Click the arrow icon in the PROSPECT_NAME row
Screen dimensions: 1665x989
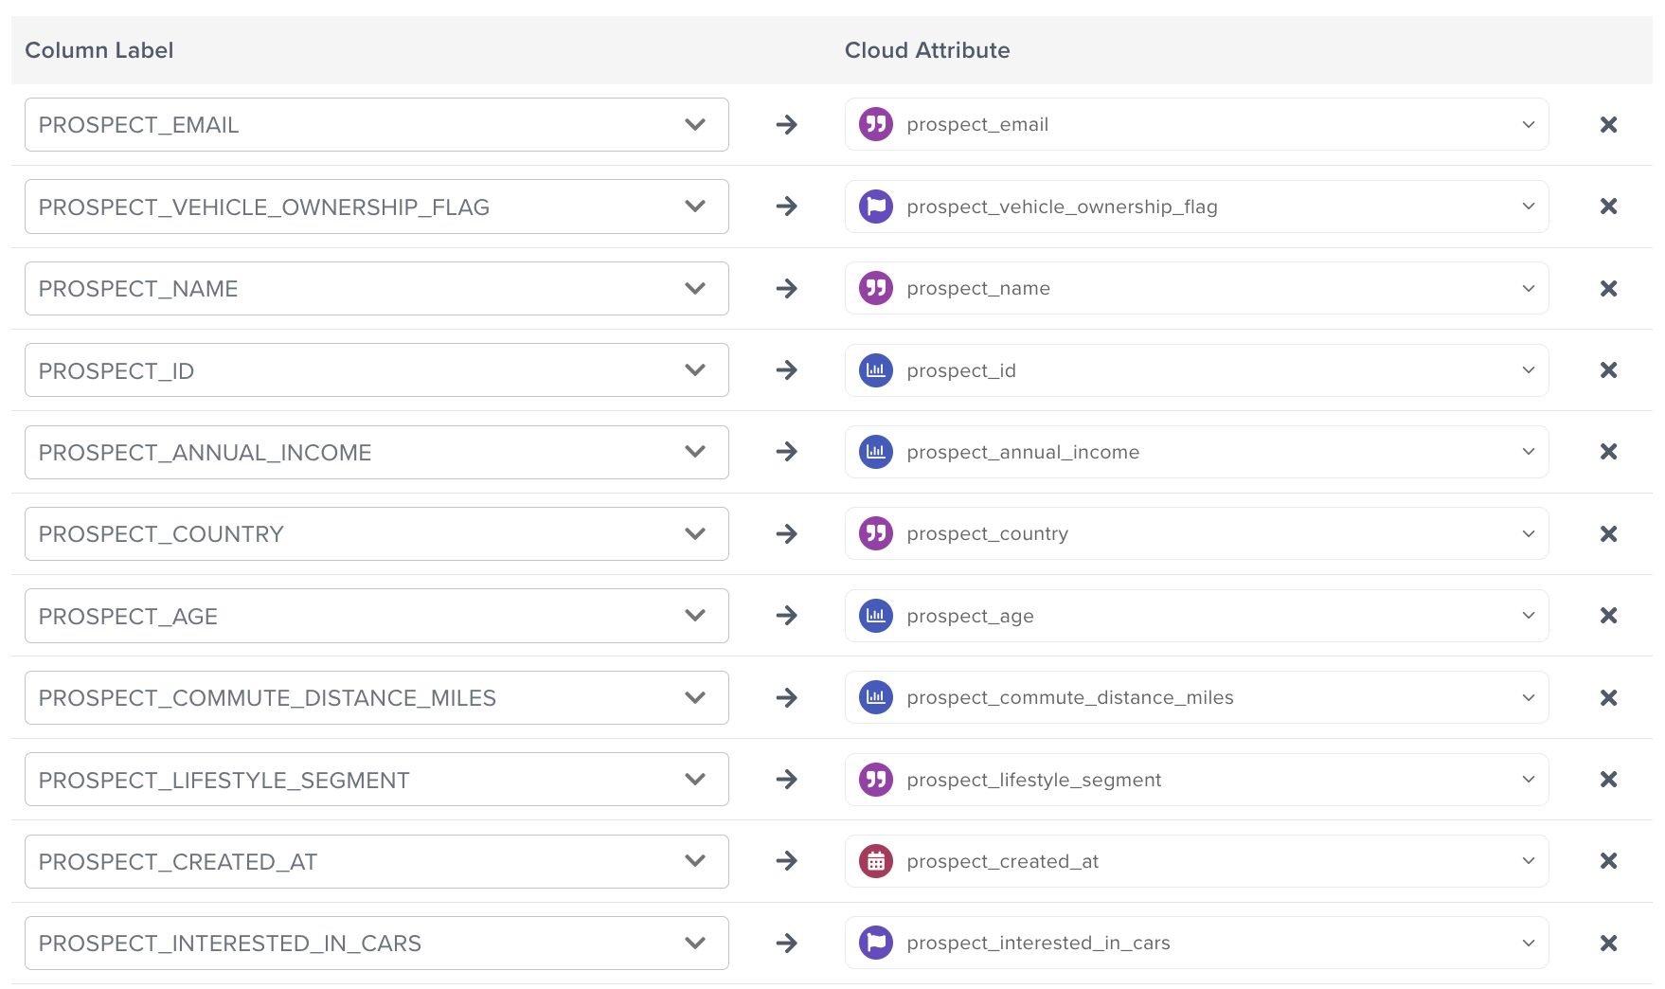point(786,289)
